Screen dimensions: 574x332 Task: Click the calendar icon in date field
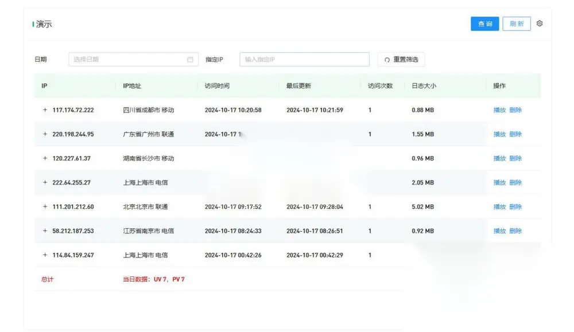190,59
